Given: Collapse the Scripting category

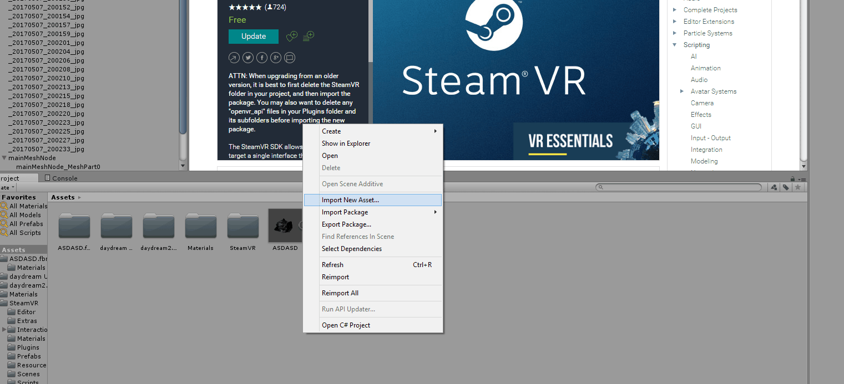Looking at the screenshot, I should tap(675, 45).
